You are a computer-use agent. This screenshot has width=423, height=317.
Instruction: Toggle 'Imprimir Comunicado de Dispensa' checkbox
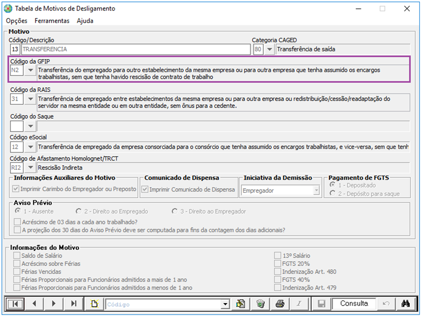point(145,189)
